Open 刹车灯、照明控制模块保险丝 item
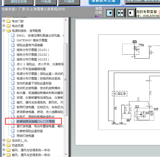Screen dimensions: 160x157 click(35, 117)
